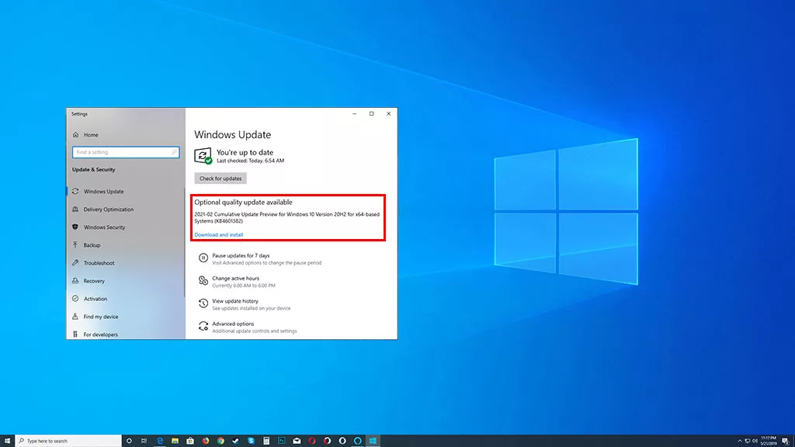The height and width of the screenshot is (447, 795).
Task: Open the Action Center notifications icon
Action: [786, 441]
